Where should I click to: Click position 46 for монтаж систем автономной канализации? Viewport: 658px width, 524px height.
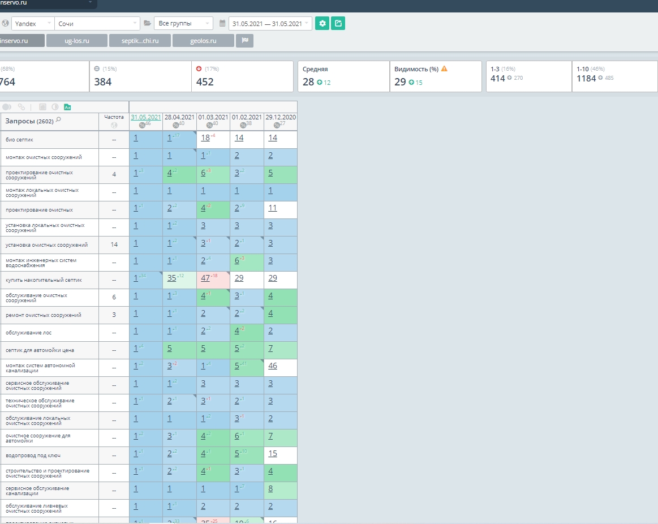tap(273, 366)
